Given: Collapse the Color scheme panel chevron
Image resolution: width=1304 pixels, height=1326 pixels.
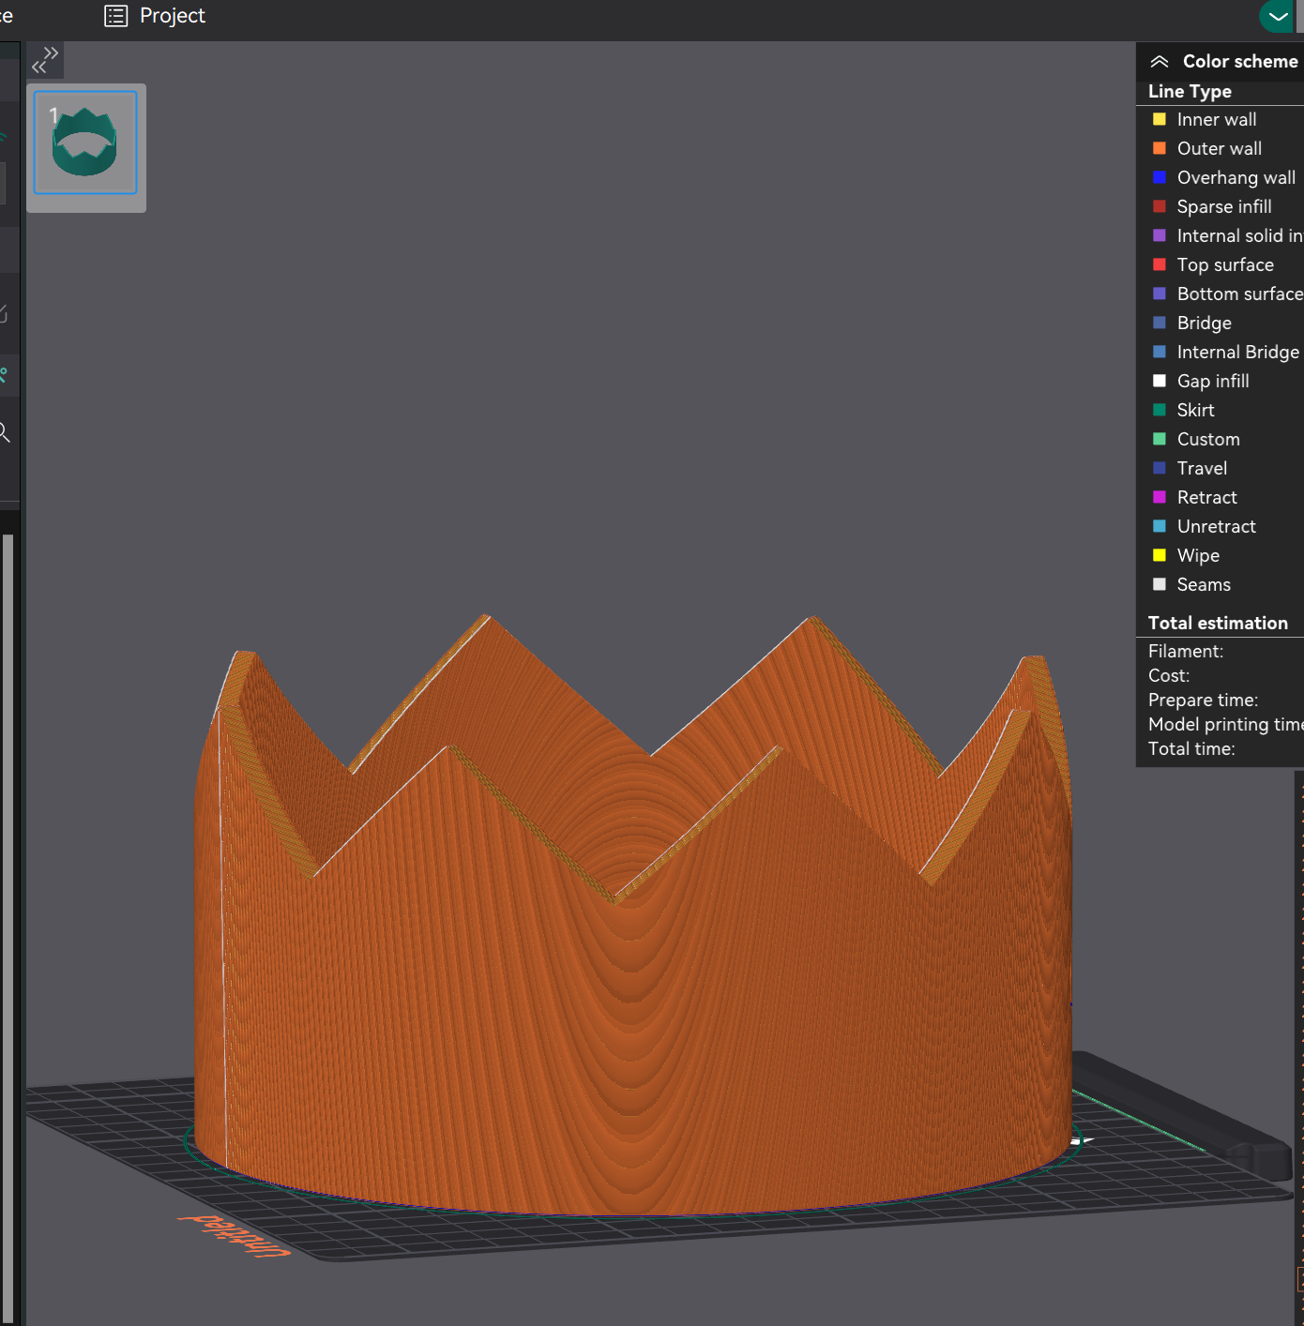Looking at the screenshot, I should [x=1160, y=62].
